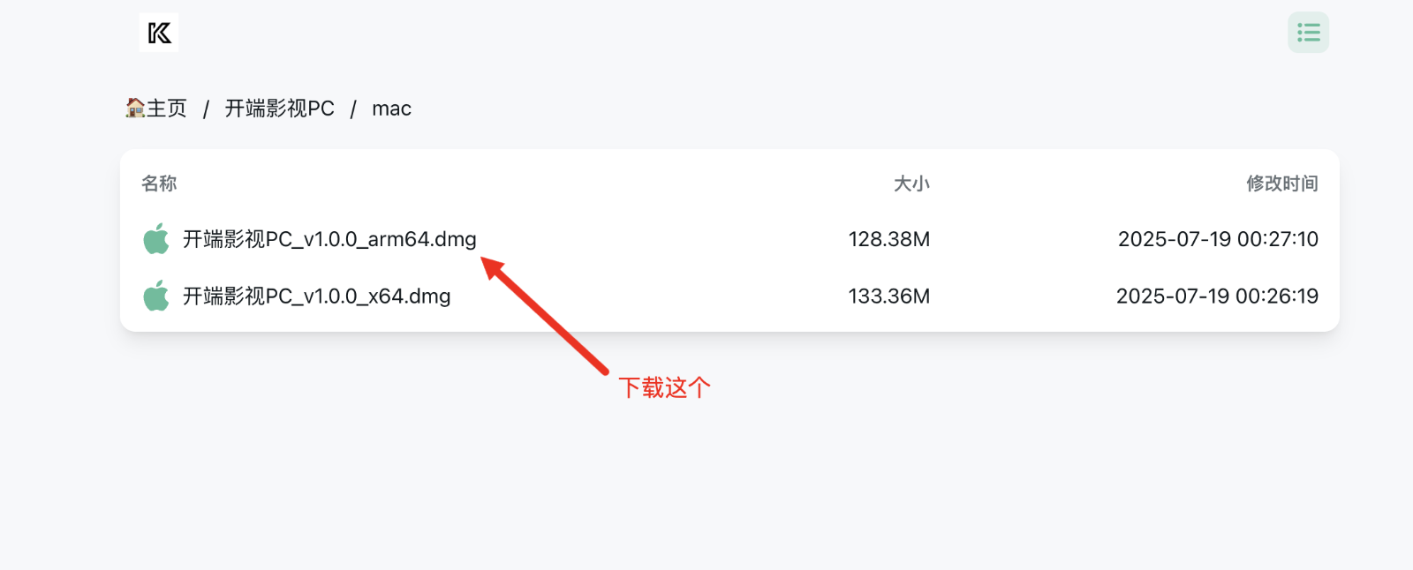Click the 名称 column header
Viewport: 1413px width, 570px height.
click(x=159, y=184)
